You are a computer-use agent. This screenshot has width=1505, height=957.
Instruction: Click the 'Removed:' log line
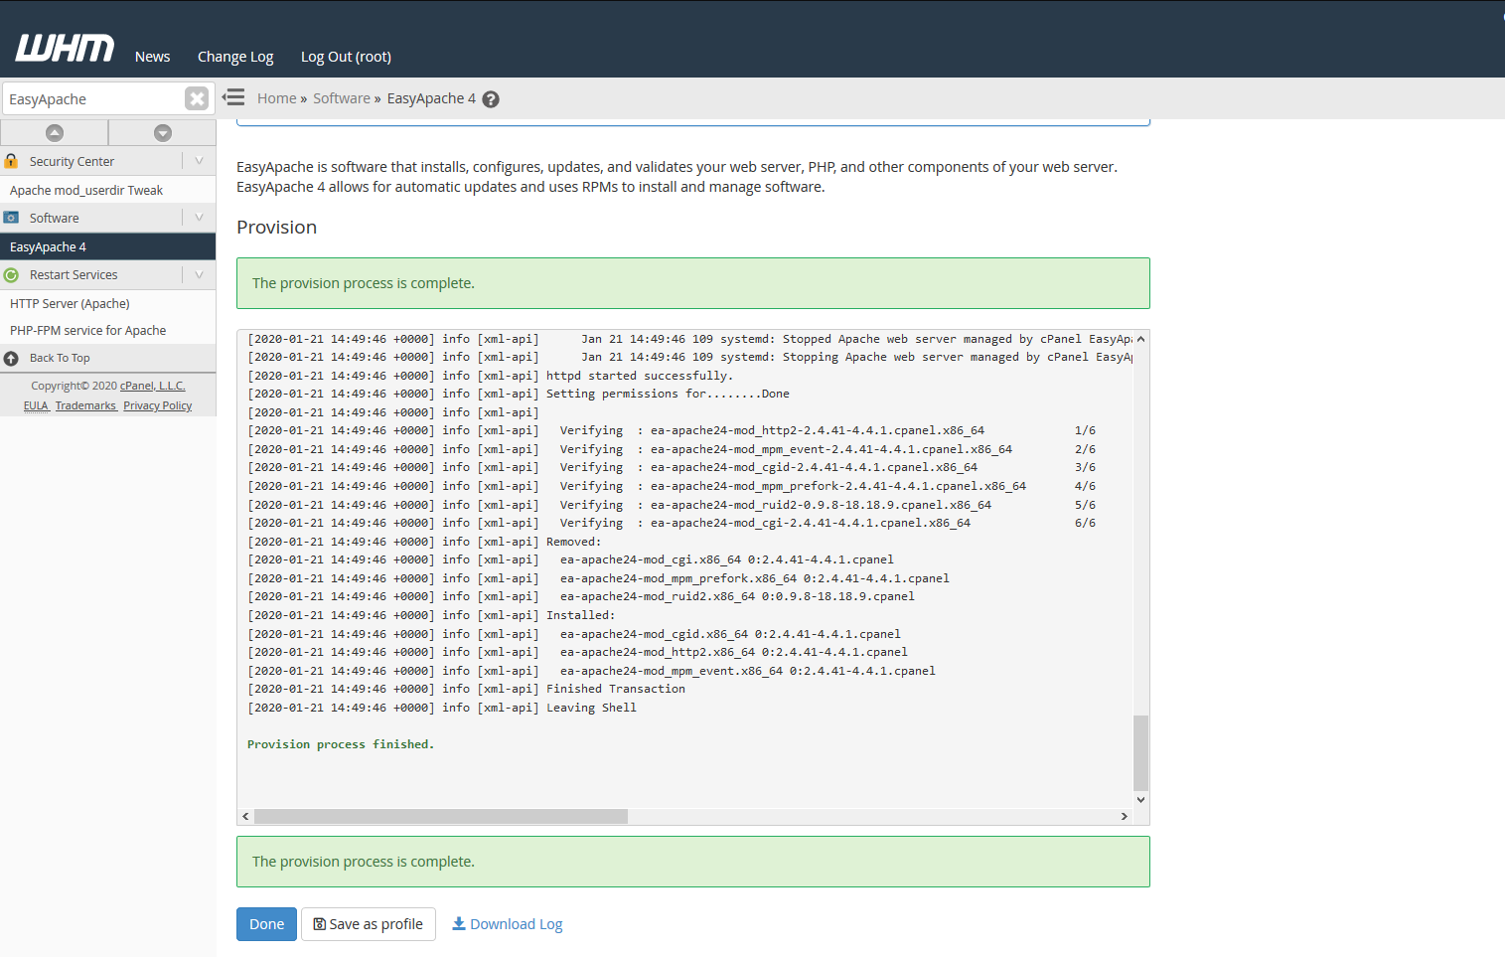coord(425,542)
